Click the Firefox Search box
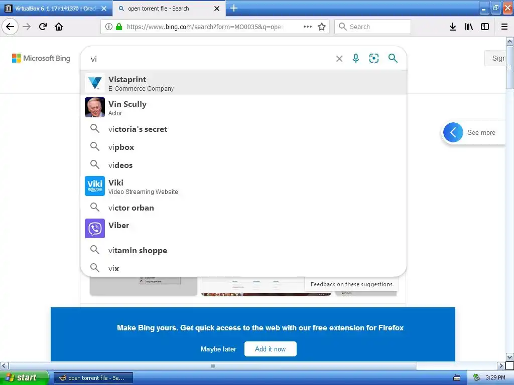Screen dimensions: 514x385 pos(373,27)
